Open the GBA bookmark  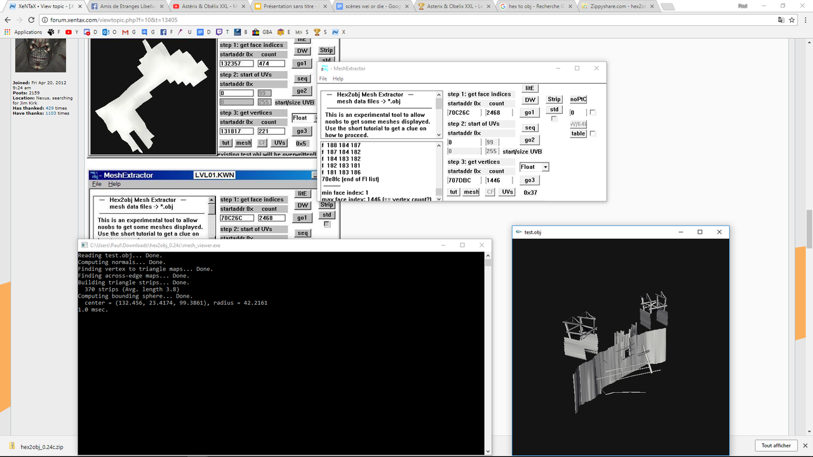click(x=262, y=32)
